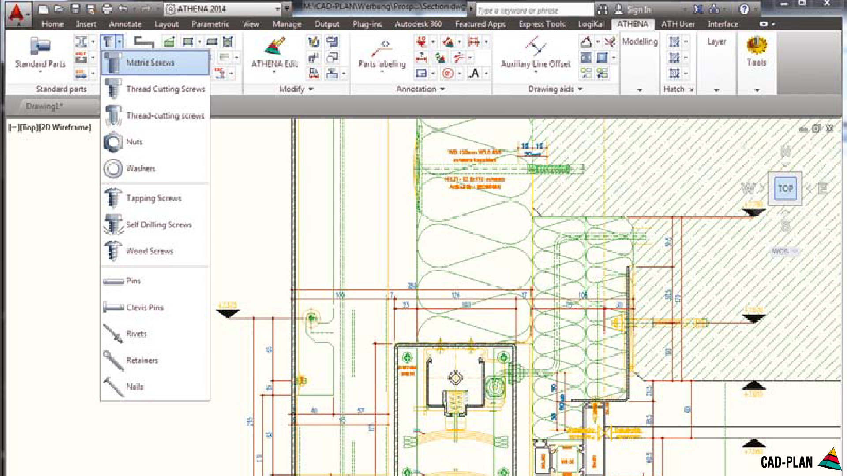Click the New drawing icon in quick access toolbar

pos(43,9)
